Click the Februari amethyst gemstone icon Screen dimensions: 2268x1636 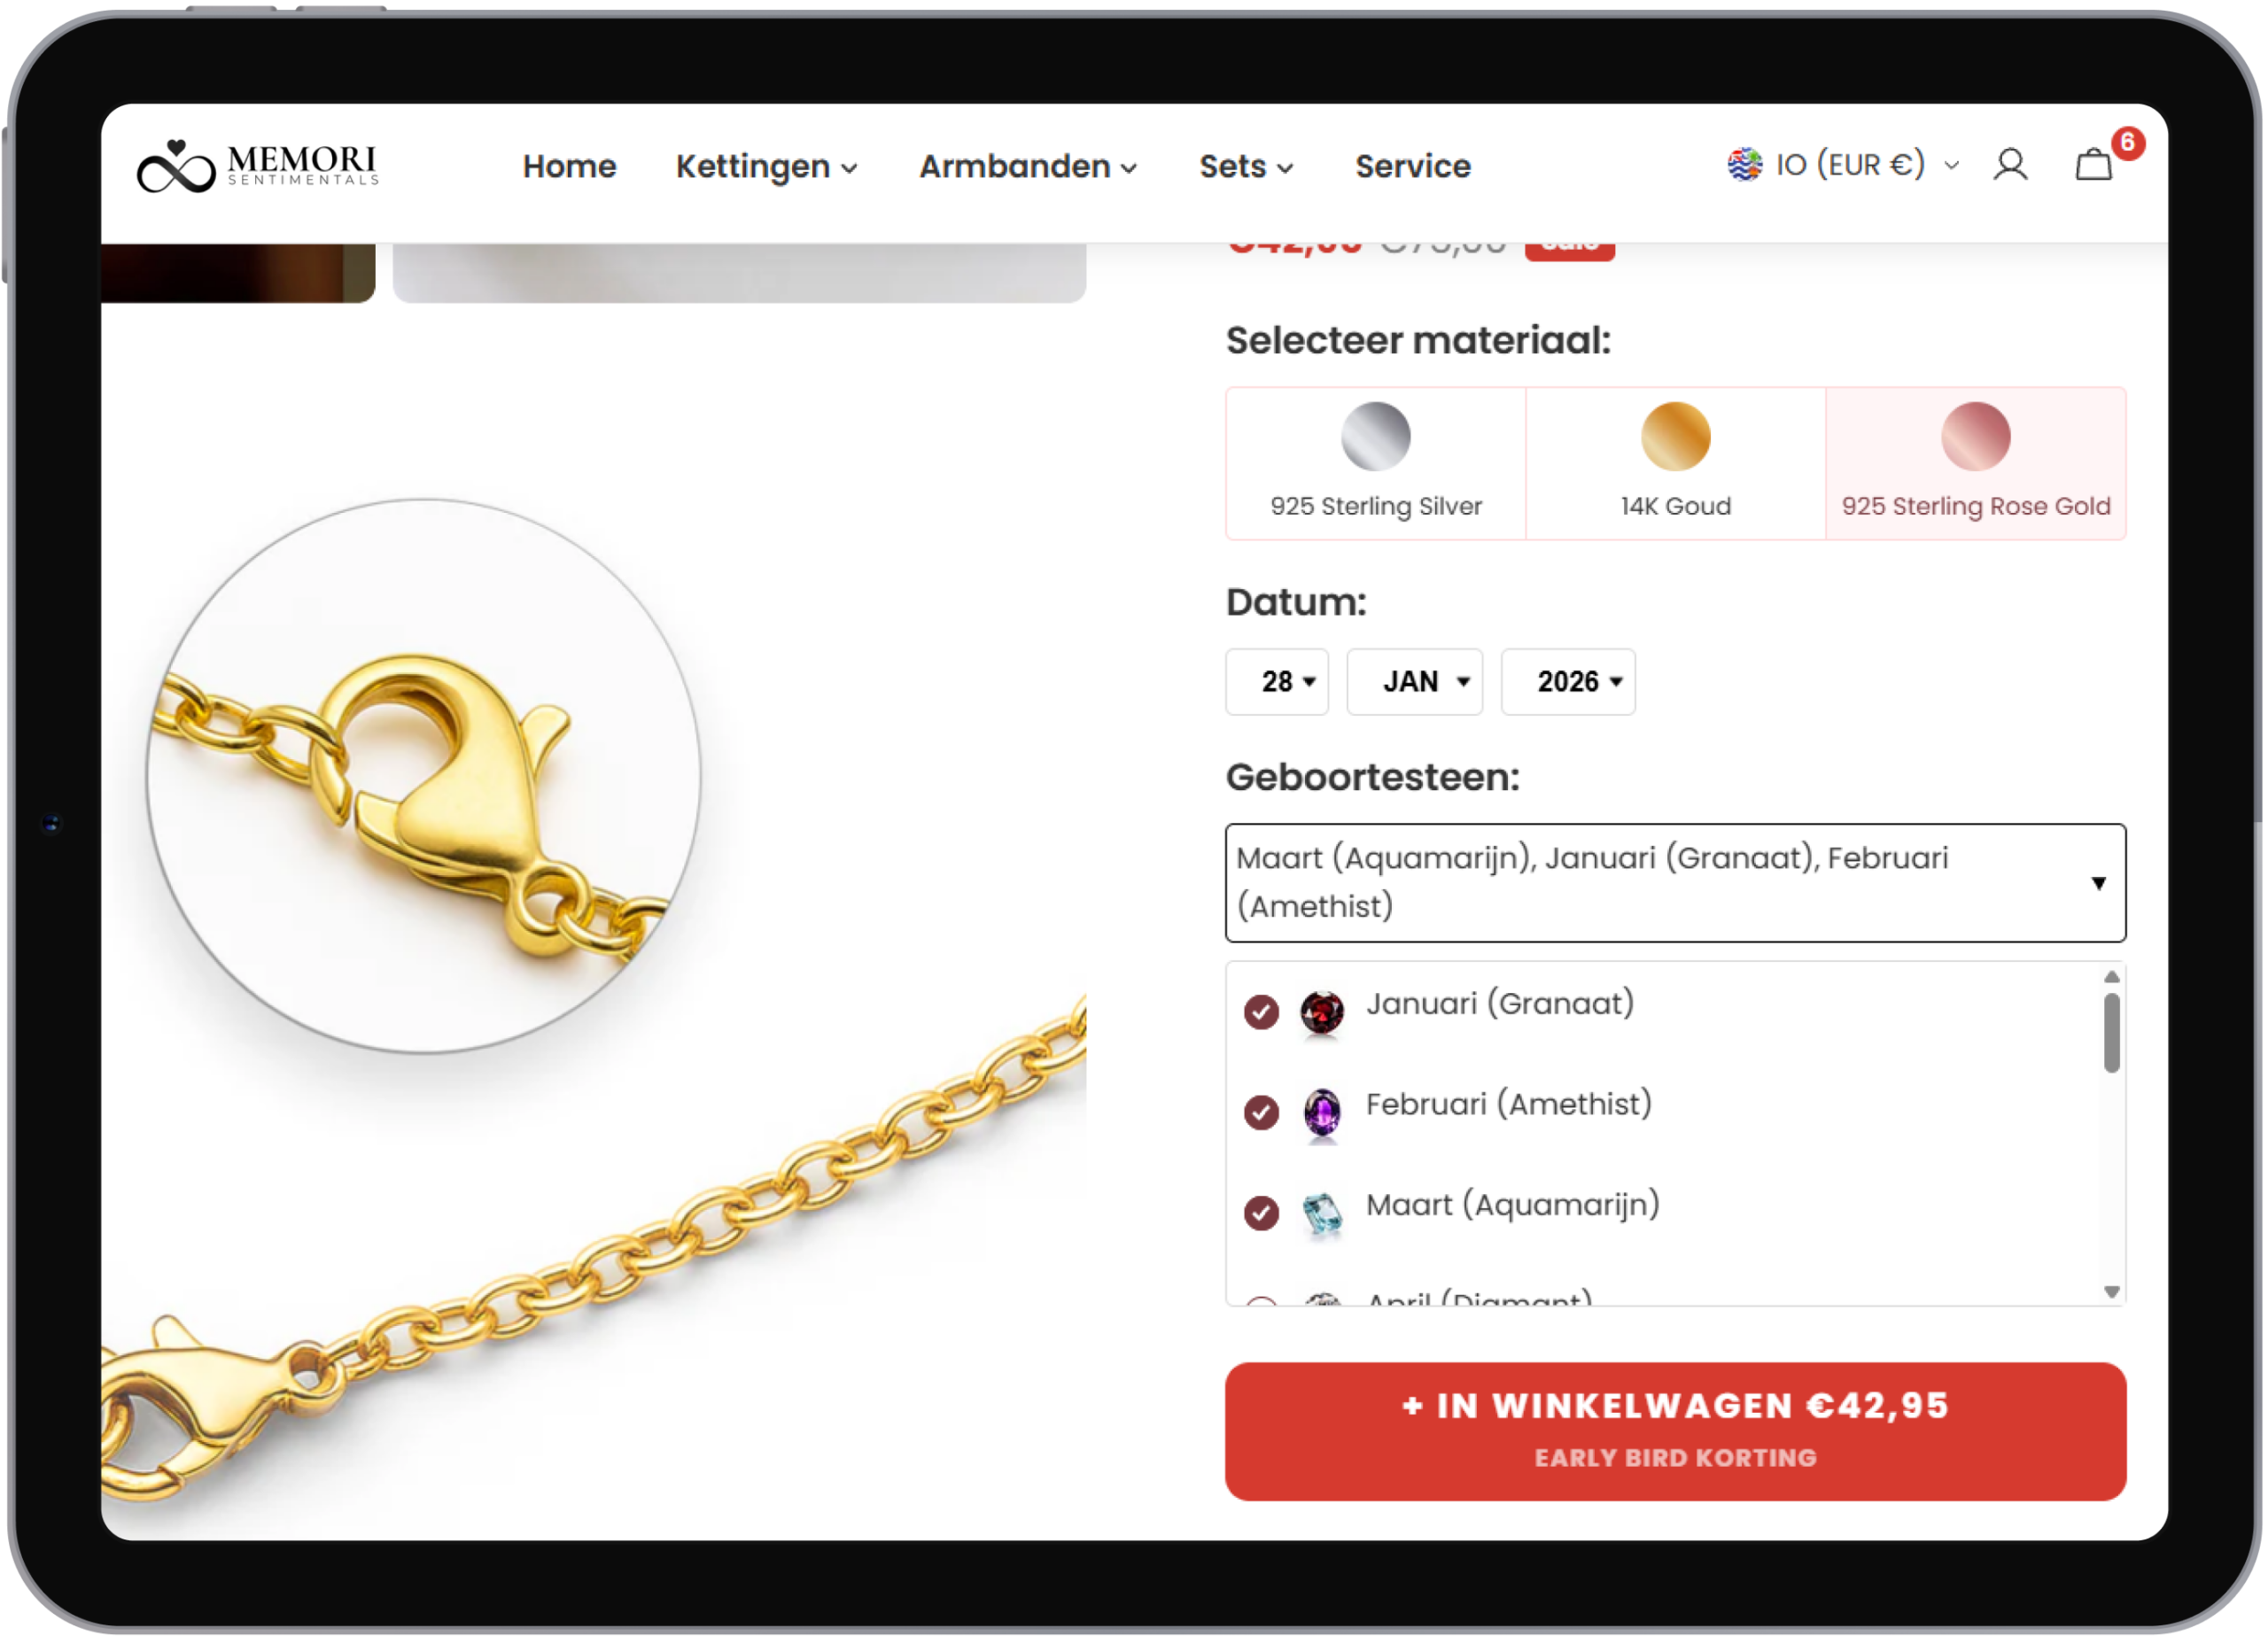click(1322, 1112)
